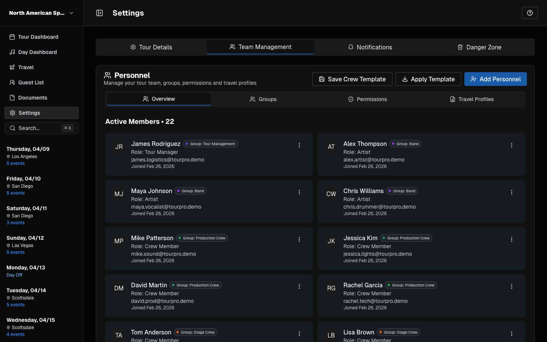Open the options menu for Alex Thompson
The width and height of the screenshot is (547, 342).
tap(512, 145)
